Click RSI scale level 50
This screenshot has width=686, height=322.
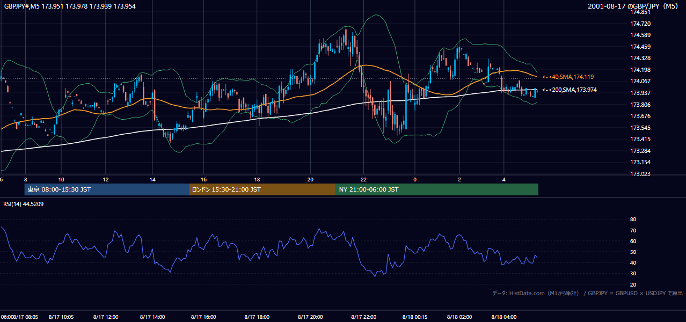(x=633, y=252)
